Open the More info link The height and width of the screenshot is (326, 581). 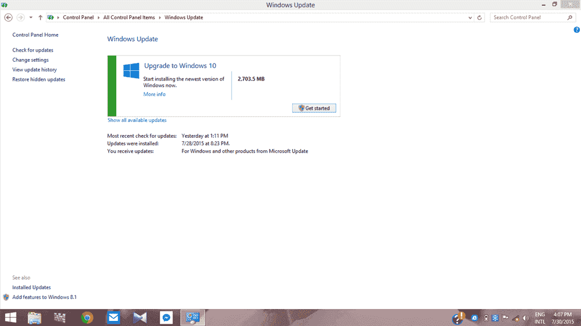click(x=154, y=94)
